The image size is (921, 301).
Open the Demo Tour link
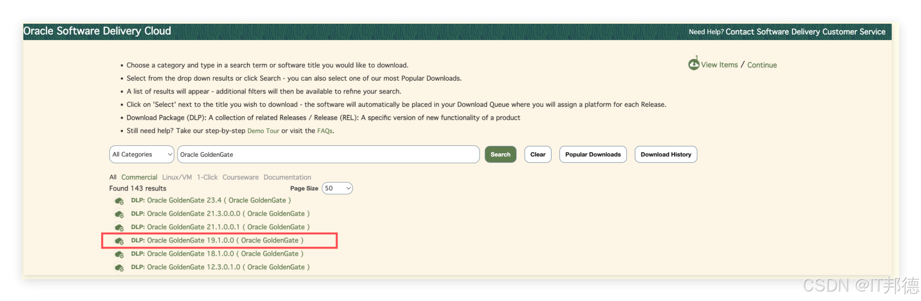(x=263, y=131)
